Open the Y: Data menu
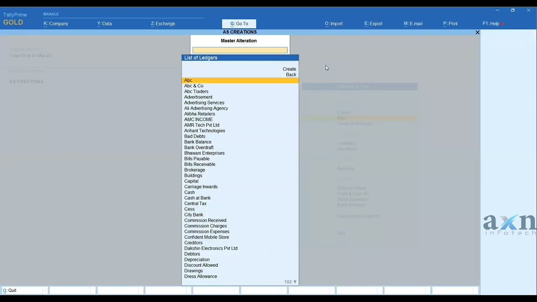The width and height of the screenshot is (537, 302). [x=104, y=23]
